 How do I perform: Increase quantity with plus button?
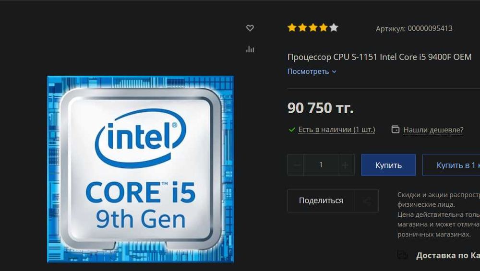346,165
